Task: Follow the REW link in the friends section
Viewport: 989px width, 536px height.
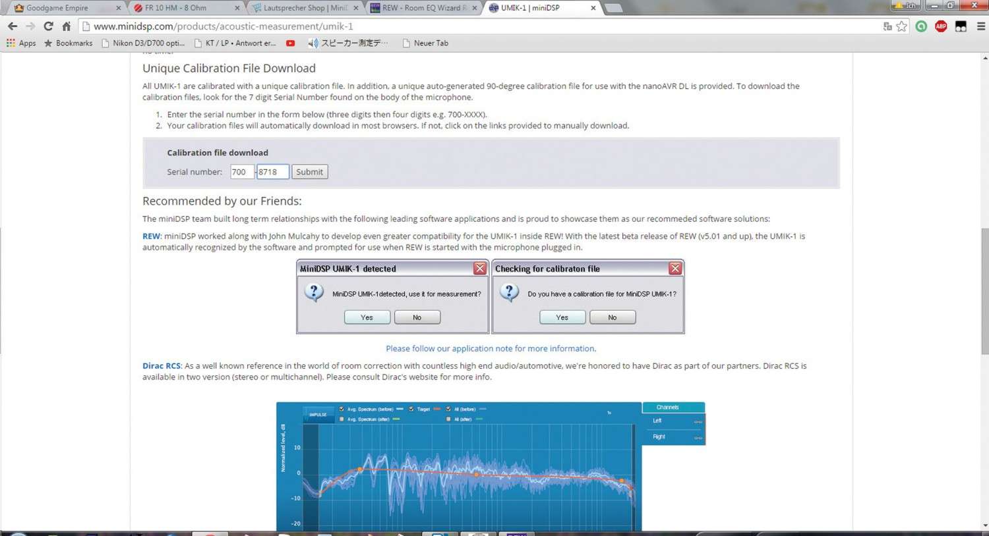Action: 151,236
